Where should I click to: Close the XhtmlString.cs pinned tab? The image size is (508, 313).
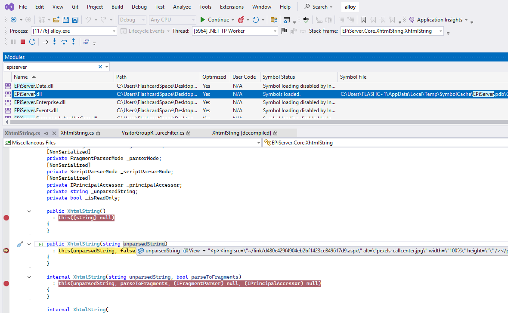pyautogui.click(x=54, y=133)
